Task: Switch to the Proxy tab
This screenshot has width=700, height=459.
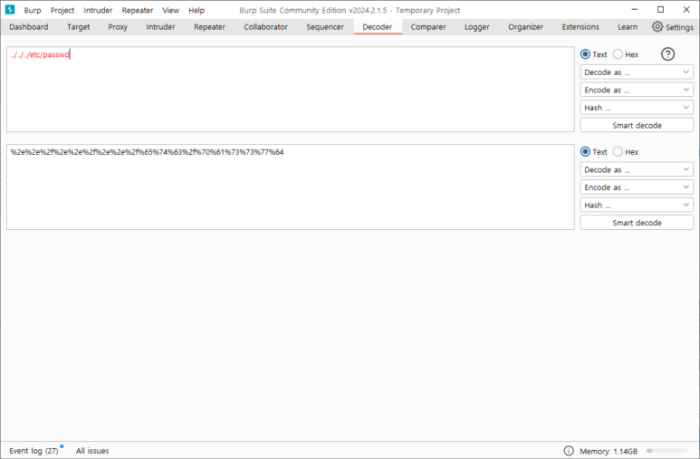Action: tap(118, 27)
